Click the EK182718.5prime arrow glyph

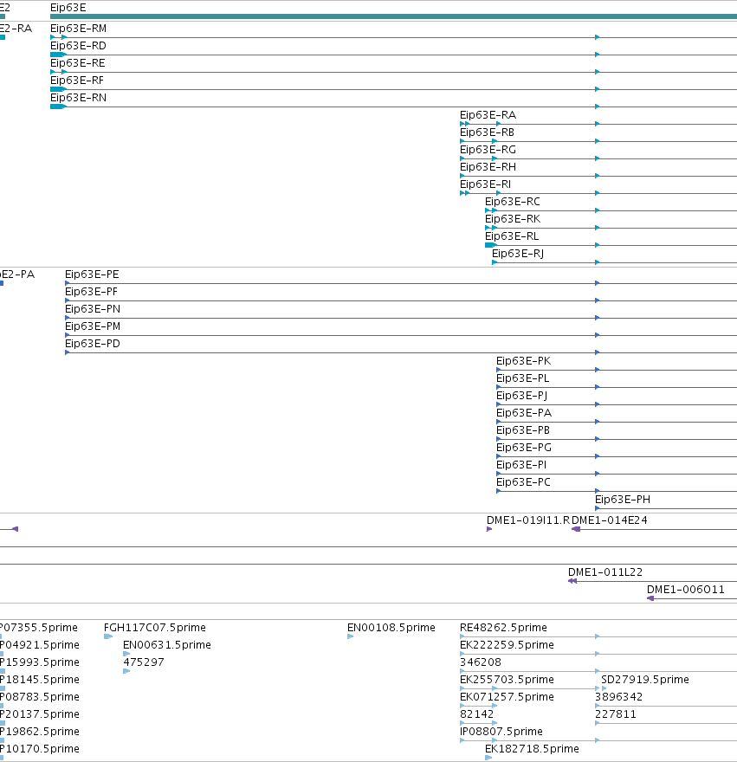coord(488,759)
